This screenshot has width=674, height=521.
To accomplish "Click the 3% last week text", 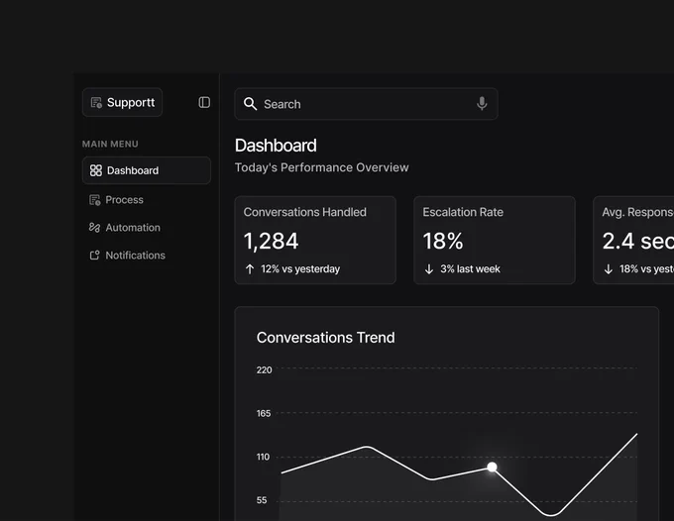I will (x=470, y=268).
